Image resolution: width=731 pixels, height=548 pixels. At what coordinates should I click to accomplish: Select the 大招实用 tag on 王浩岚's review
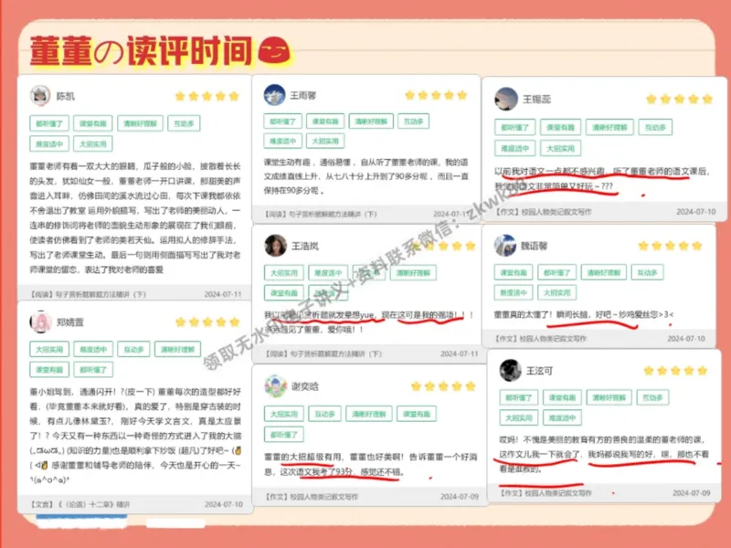tap(284, 272)
